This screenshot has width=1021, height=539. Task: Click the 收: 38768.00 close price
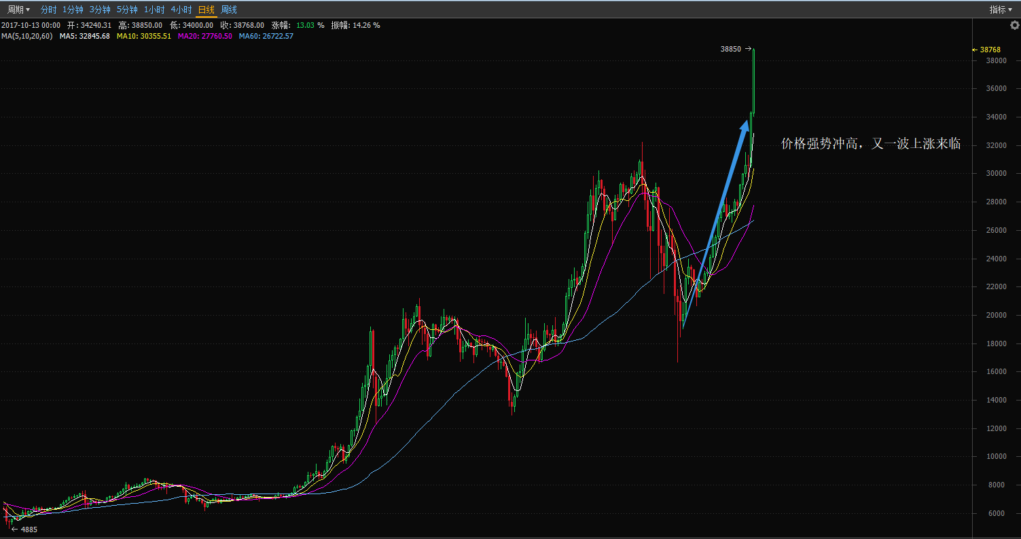[x=243, y=25]
